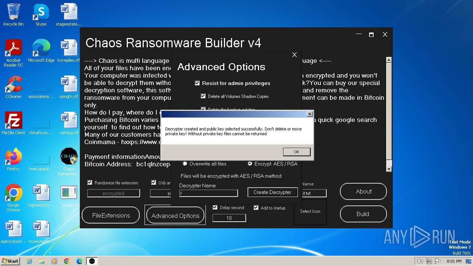
Task: Click OK in the message dialog
Action: (297, 152)
